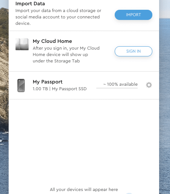
Task: Select the My Passport device title
Action: click(x=47, y=82)
